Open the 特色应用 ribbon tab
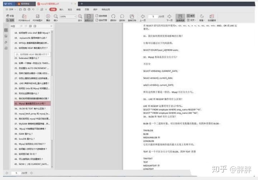 [106, 9]
